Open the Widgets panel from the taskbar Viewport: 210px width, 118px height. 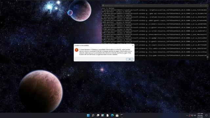point(103,115)
